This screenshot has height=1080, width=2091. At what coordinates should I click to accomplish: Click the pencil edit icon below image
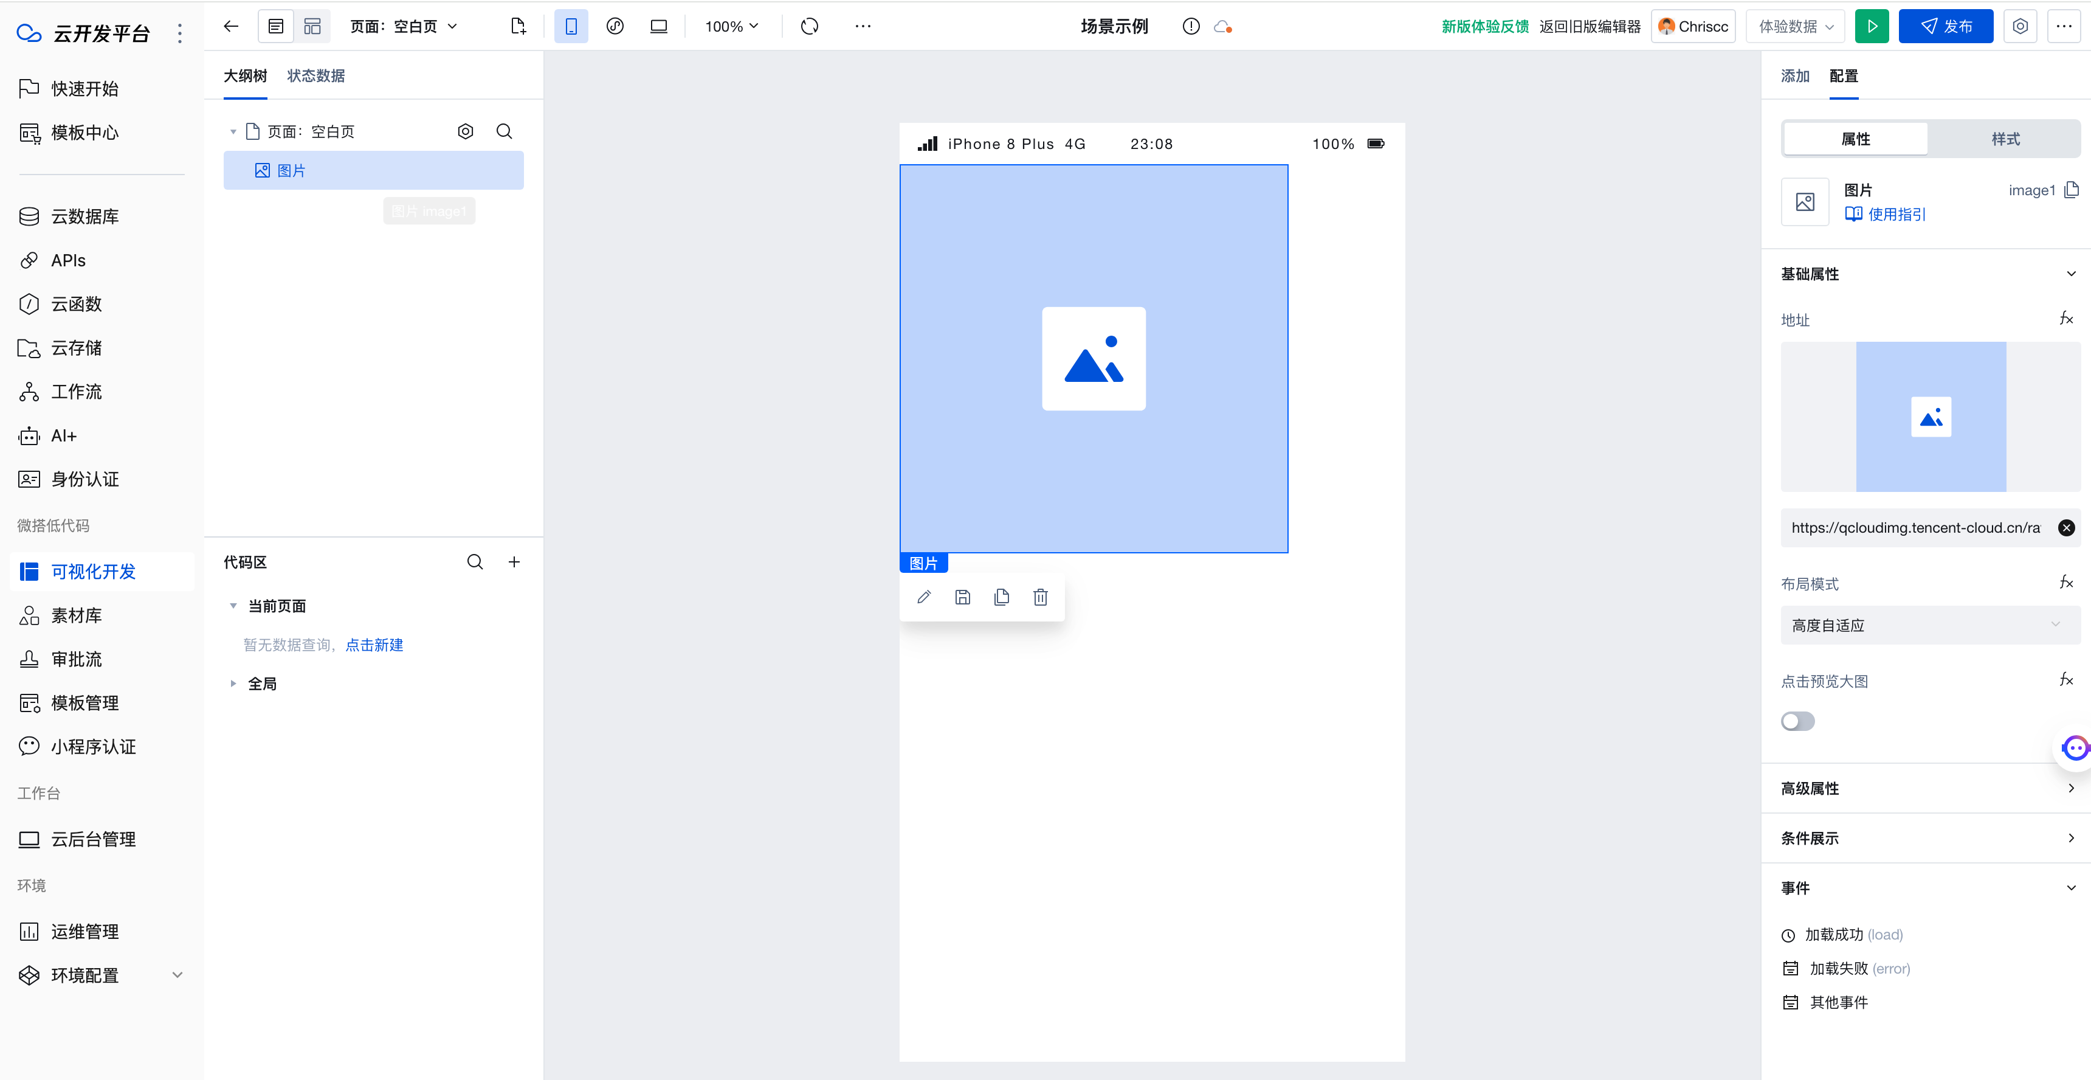point(924,598)
